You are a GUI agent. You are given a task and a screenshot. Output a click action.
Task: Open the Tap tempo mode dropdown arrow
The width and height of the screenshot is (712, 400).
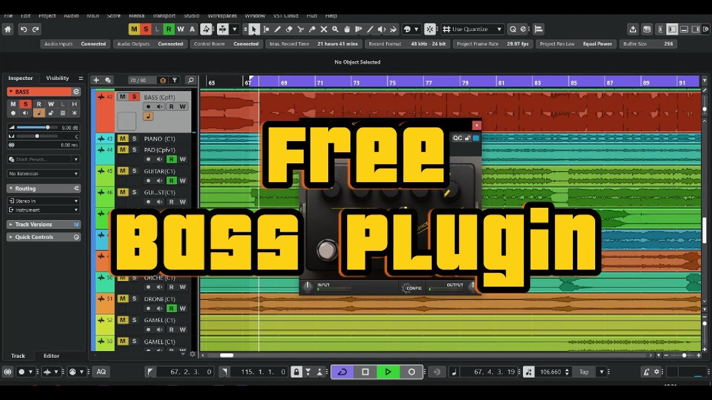pos(602,372)
